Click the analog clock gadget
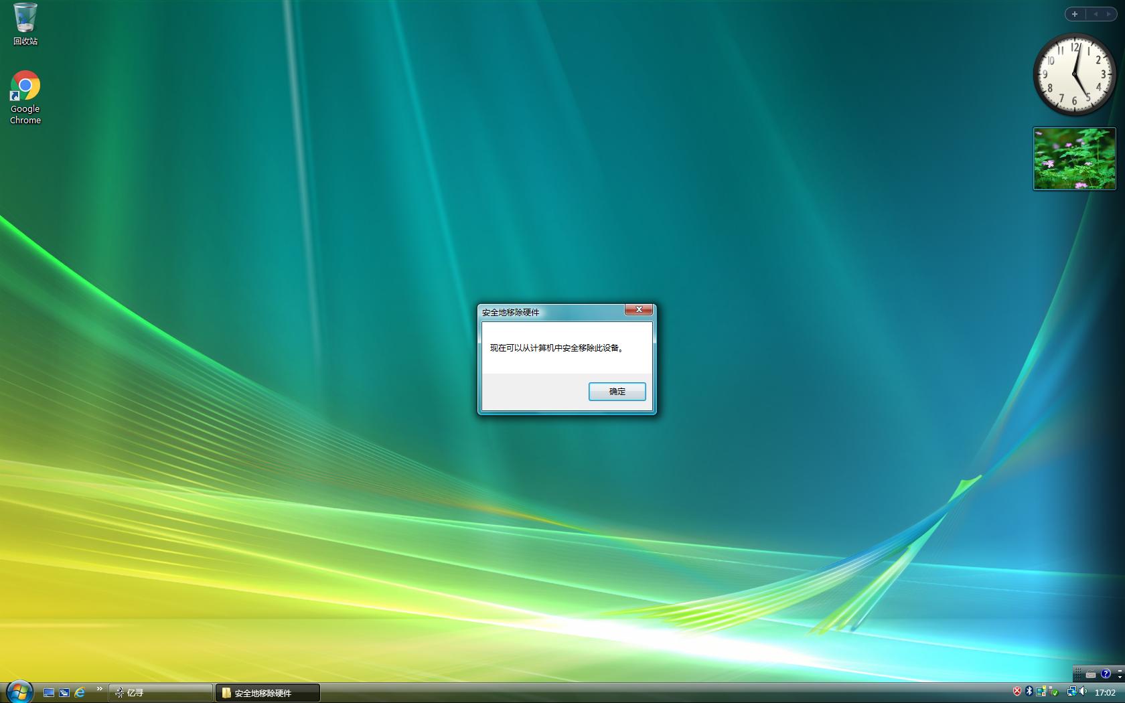Screen dimensions: 1125x703 coord(1075,74)
